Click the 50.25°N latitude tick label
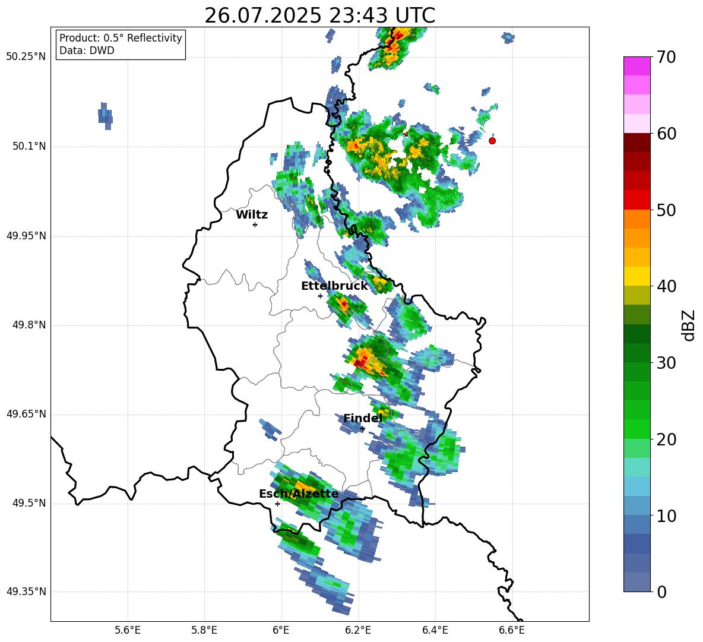The width and height of the screenshot is (703, 642). click(x=26, y=57)
